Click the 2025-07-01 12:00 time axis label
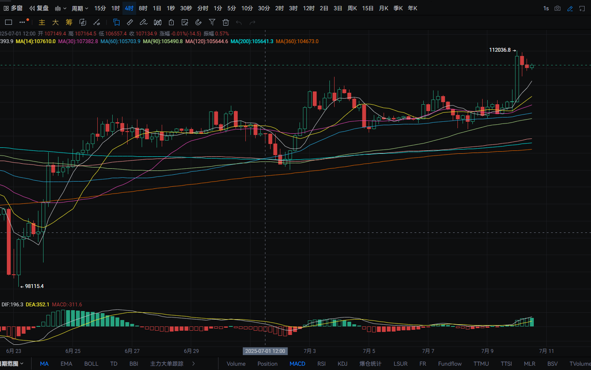The height and width of the screenshot is (370, 591). click(265, 351)
